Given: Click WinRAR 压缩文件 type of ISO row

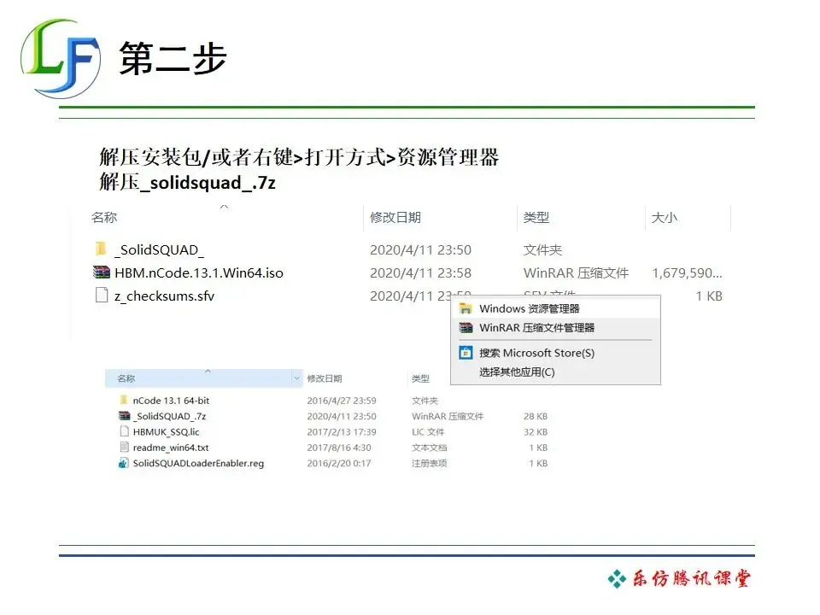Looking at the screenshot, I should click(576, 273).
